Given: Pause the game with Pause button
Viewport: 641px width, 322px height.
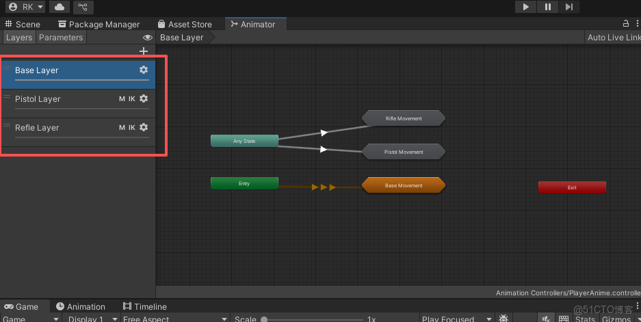Looking at the screenshot, I should [x=548, y=7].
